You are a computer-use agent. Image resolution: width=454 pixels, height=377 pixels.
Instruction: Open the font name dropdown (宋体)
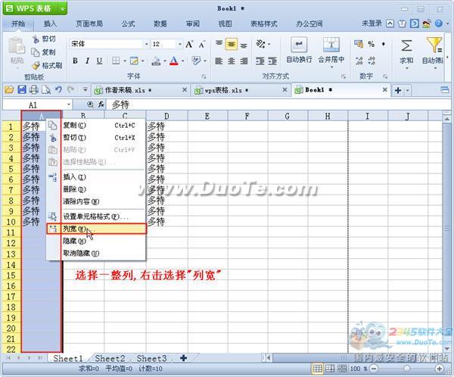pos(145,45)
